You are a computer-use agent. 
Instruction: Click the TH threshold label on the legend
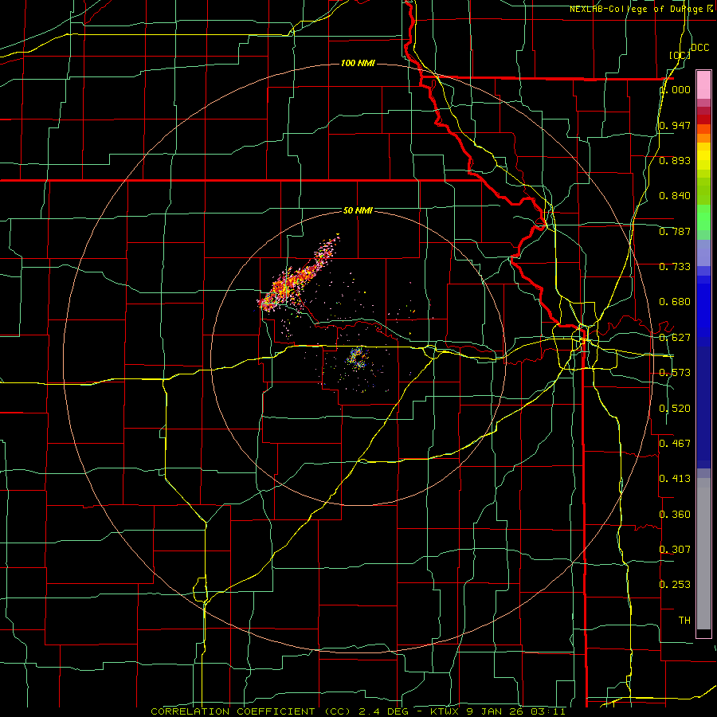click(x=684, y=620)
